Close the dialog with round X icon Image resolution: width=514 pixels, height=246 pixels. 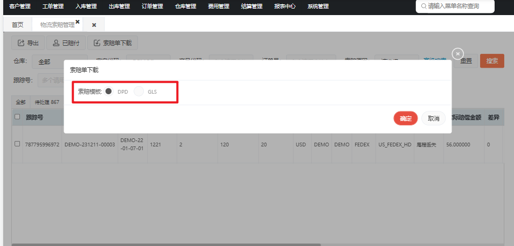coord(458,54)
